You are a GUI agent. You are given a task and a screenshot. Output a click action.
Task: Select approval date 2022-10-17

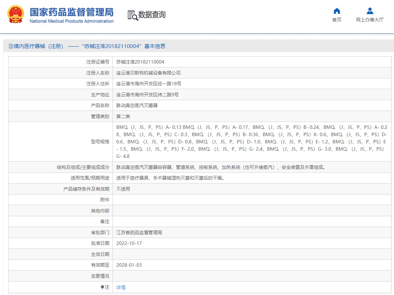coord(129,243)
